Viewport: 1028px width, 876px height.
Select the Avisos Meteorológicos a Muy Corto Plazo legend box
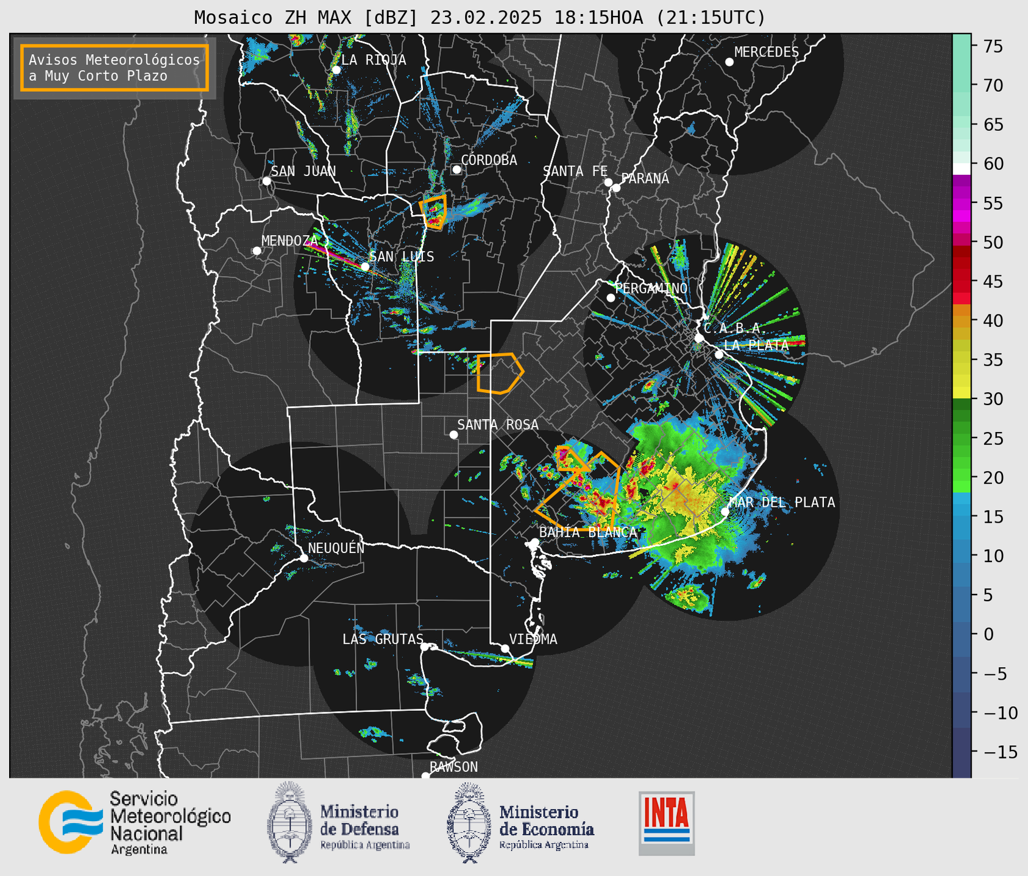click(x=115, y=68)
